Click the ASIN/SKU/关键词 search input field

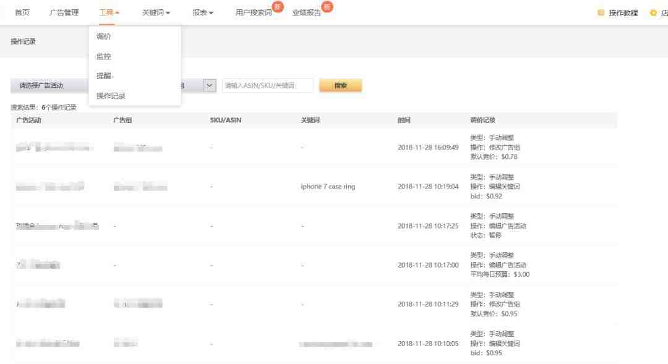267,86
